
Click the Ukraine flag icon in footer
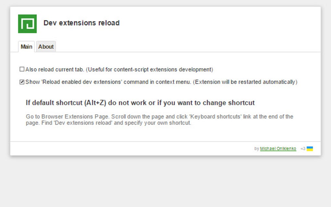click(x=310, y=149)
